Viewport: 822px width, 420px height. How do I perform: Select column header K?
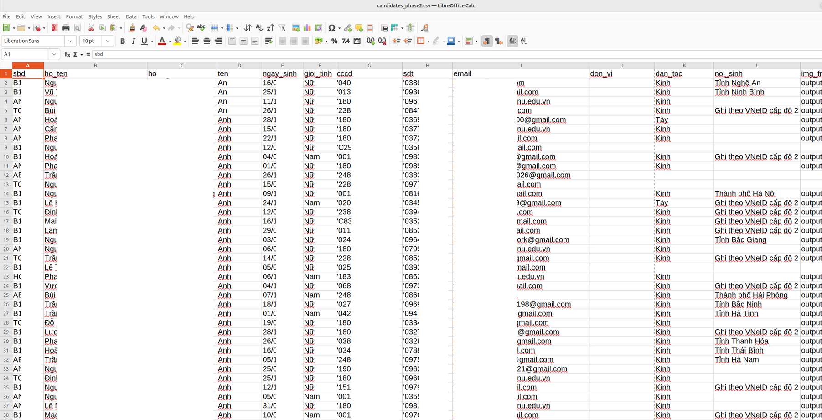tap(684, 66)
